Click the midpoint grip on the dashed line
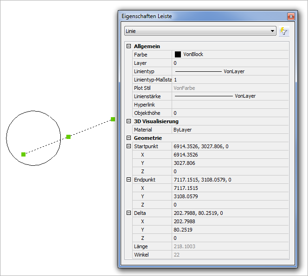 point(68,137)
